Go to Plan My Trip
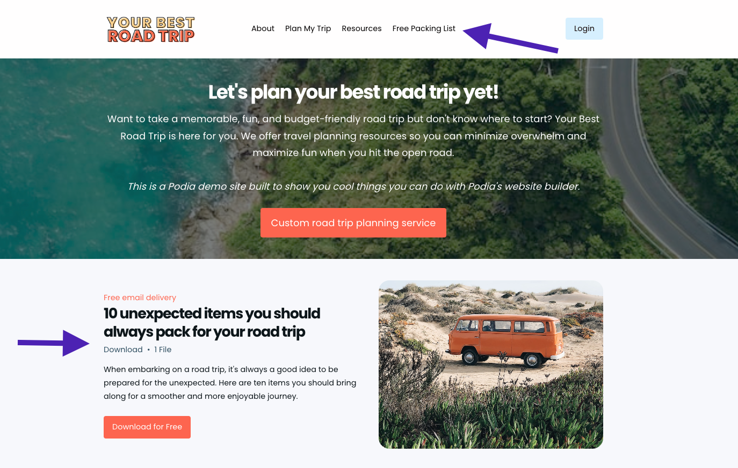This screenshot has width=738, height=468. click(308, 28)
